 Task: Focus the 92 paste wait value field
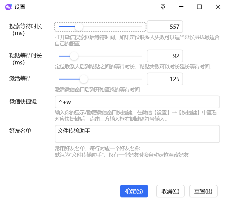(165, 56)
